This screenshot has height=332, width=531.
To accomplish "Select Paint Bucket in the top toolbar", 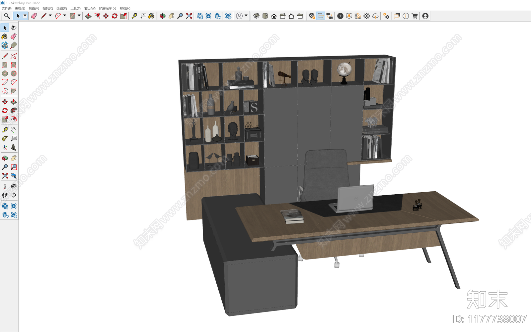I will (x=151, y=16).
